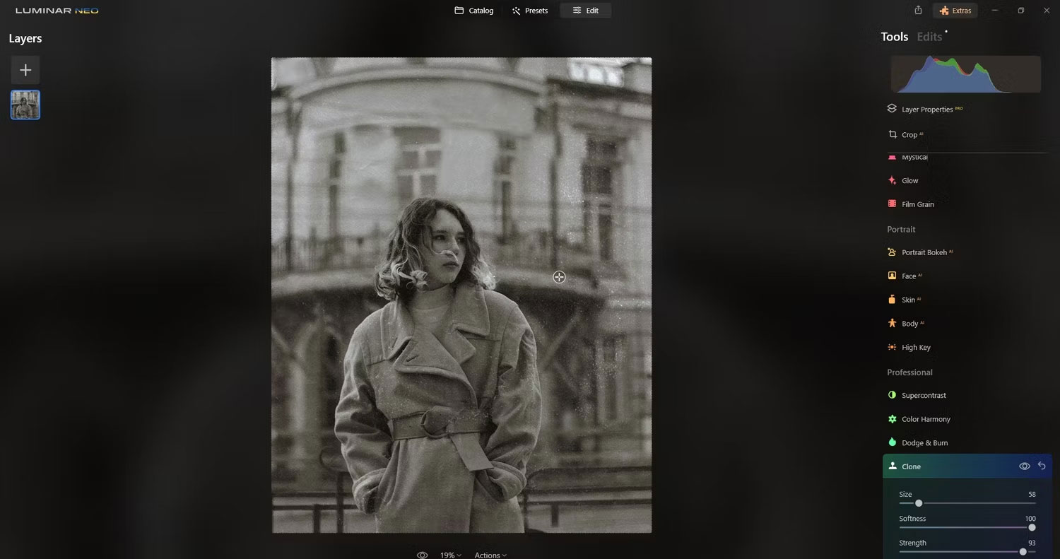Collapse the Clone tool header
The height and width of the screenshot is (559, 1060).
click(967, 466)
